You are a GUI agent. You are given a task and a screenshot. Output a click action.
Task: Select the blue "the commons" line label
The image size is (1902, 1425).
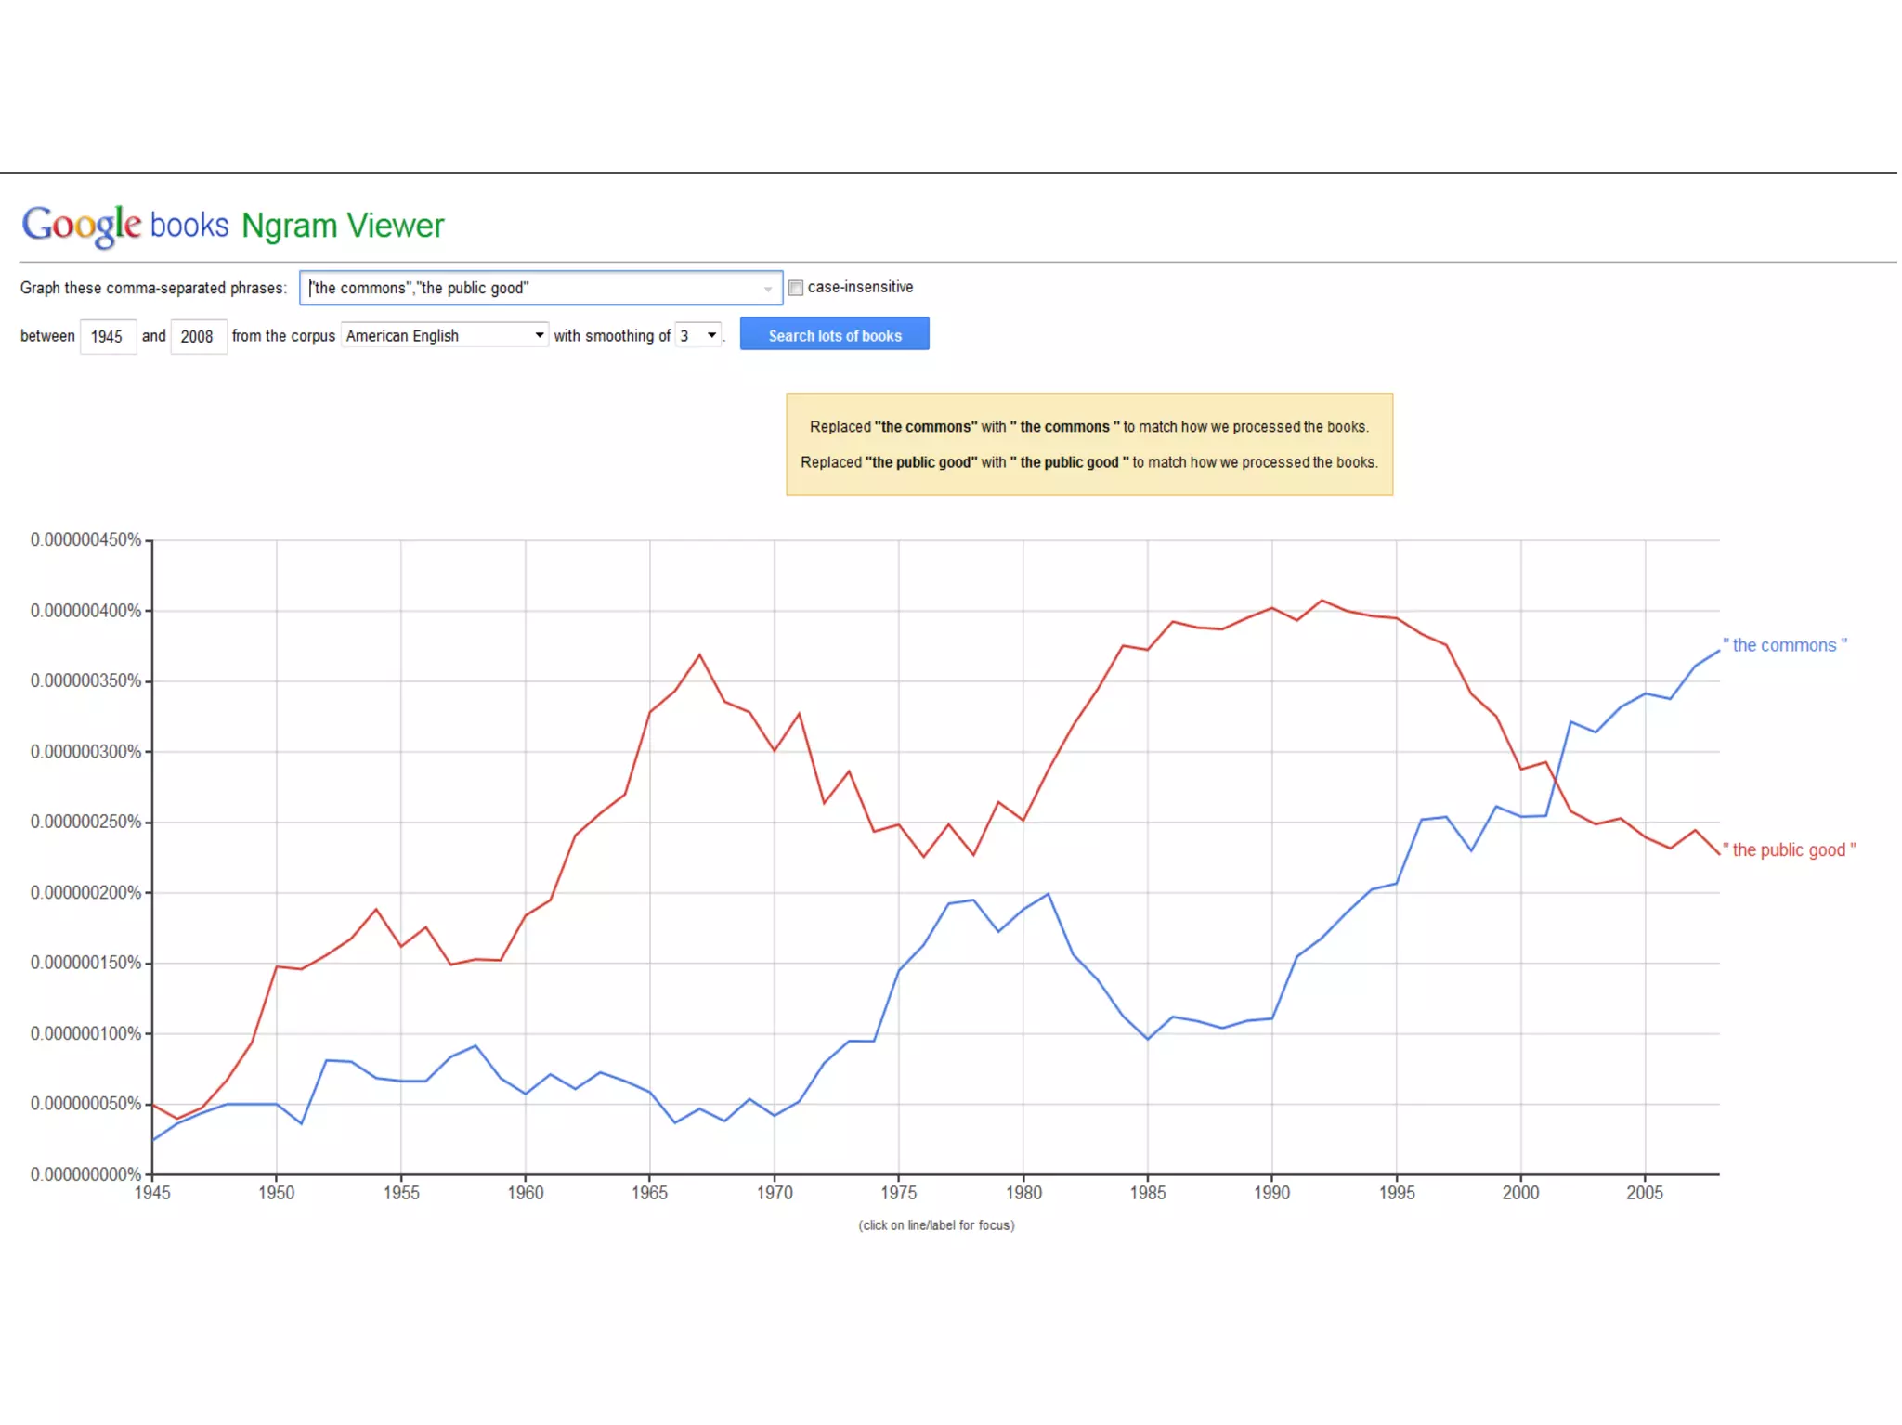[x=1784, y=645]
